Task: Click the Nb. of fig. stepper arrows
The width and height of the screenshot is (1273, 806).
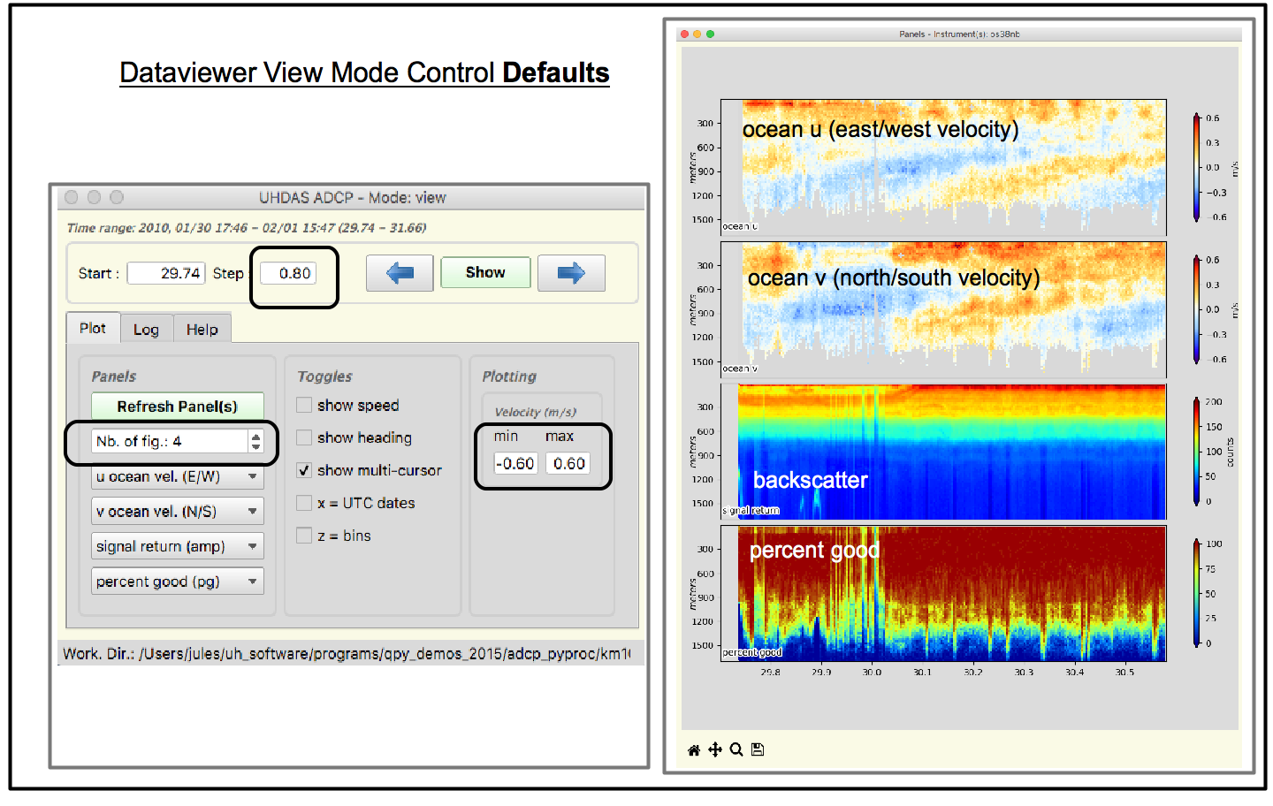Action: click(x=255, y=441)
